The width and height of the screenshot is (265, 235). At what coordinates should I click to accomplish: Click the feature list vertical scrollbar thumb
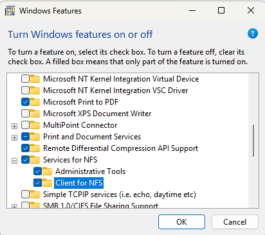(x=253, y=141)
